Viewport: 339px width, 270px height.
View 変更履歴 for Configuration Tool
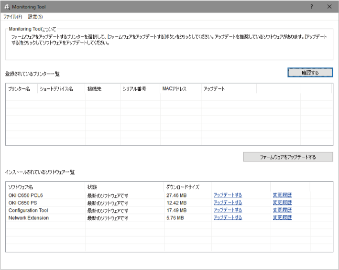click(282, 210)
